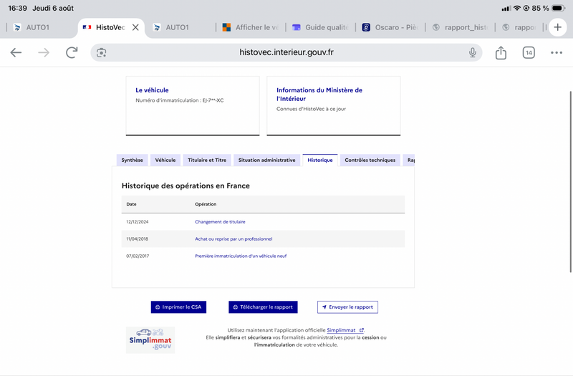This screenshot has height=376, width=573.
Task: Reload the HistoVec page
Action: [72, 52]
